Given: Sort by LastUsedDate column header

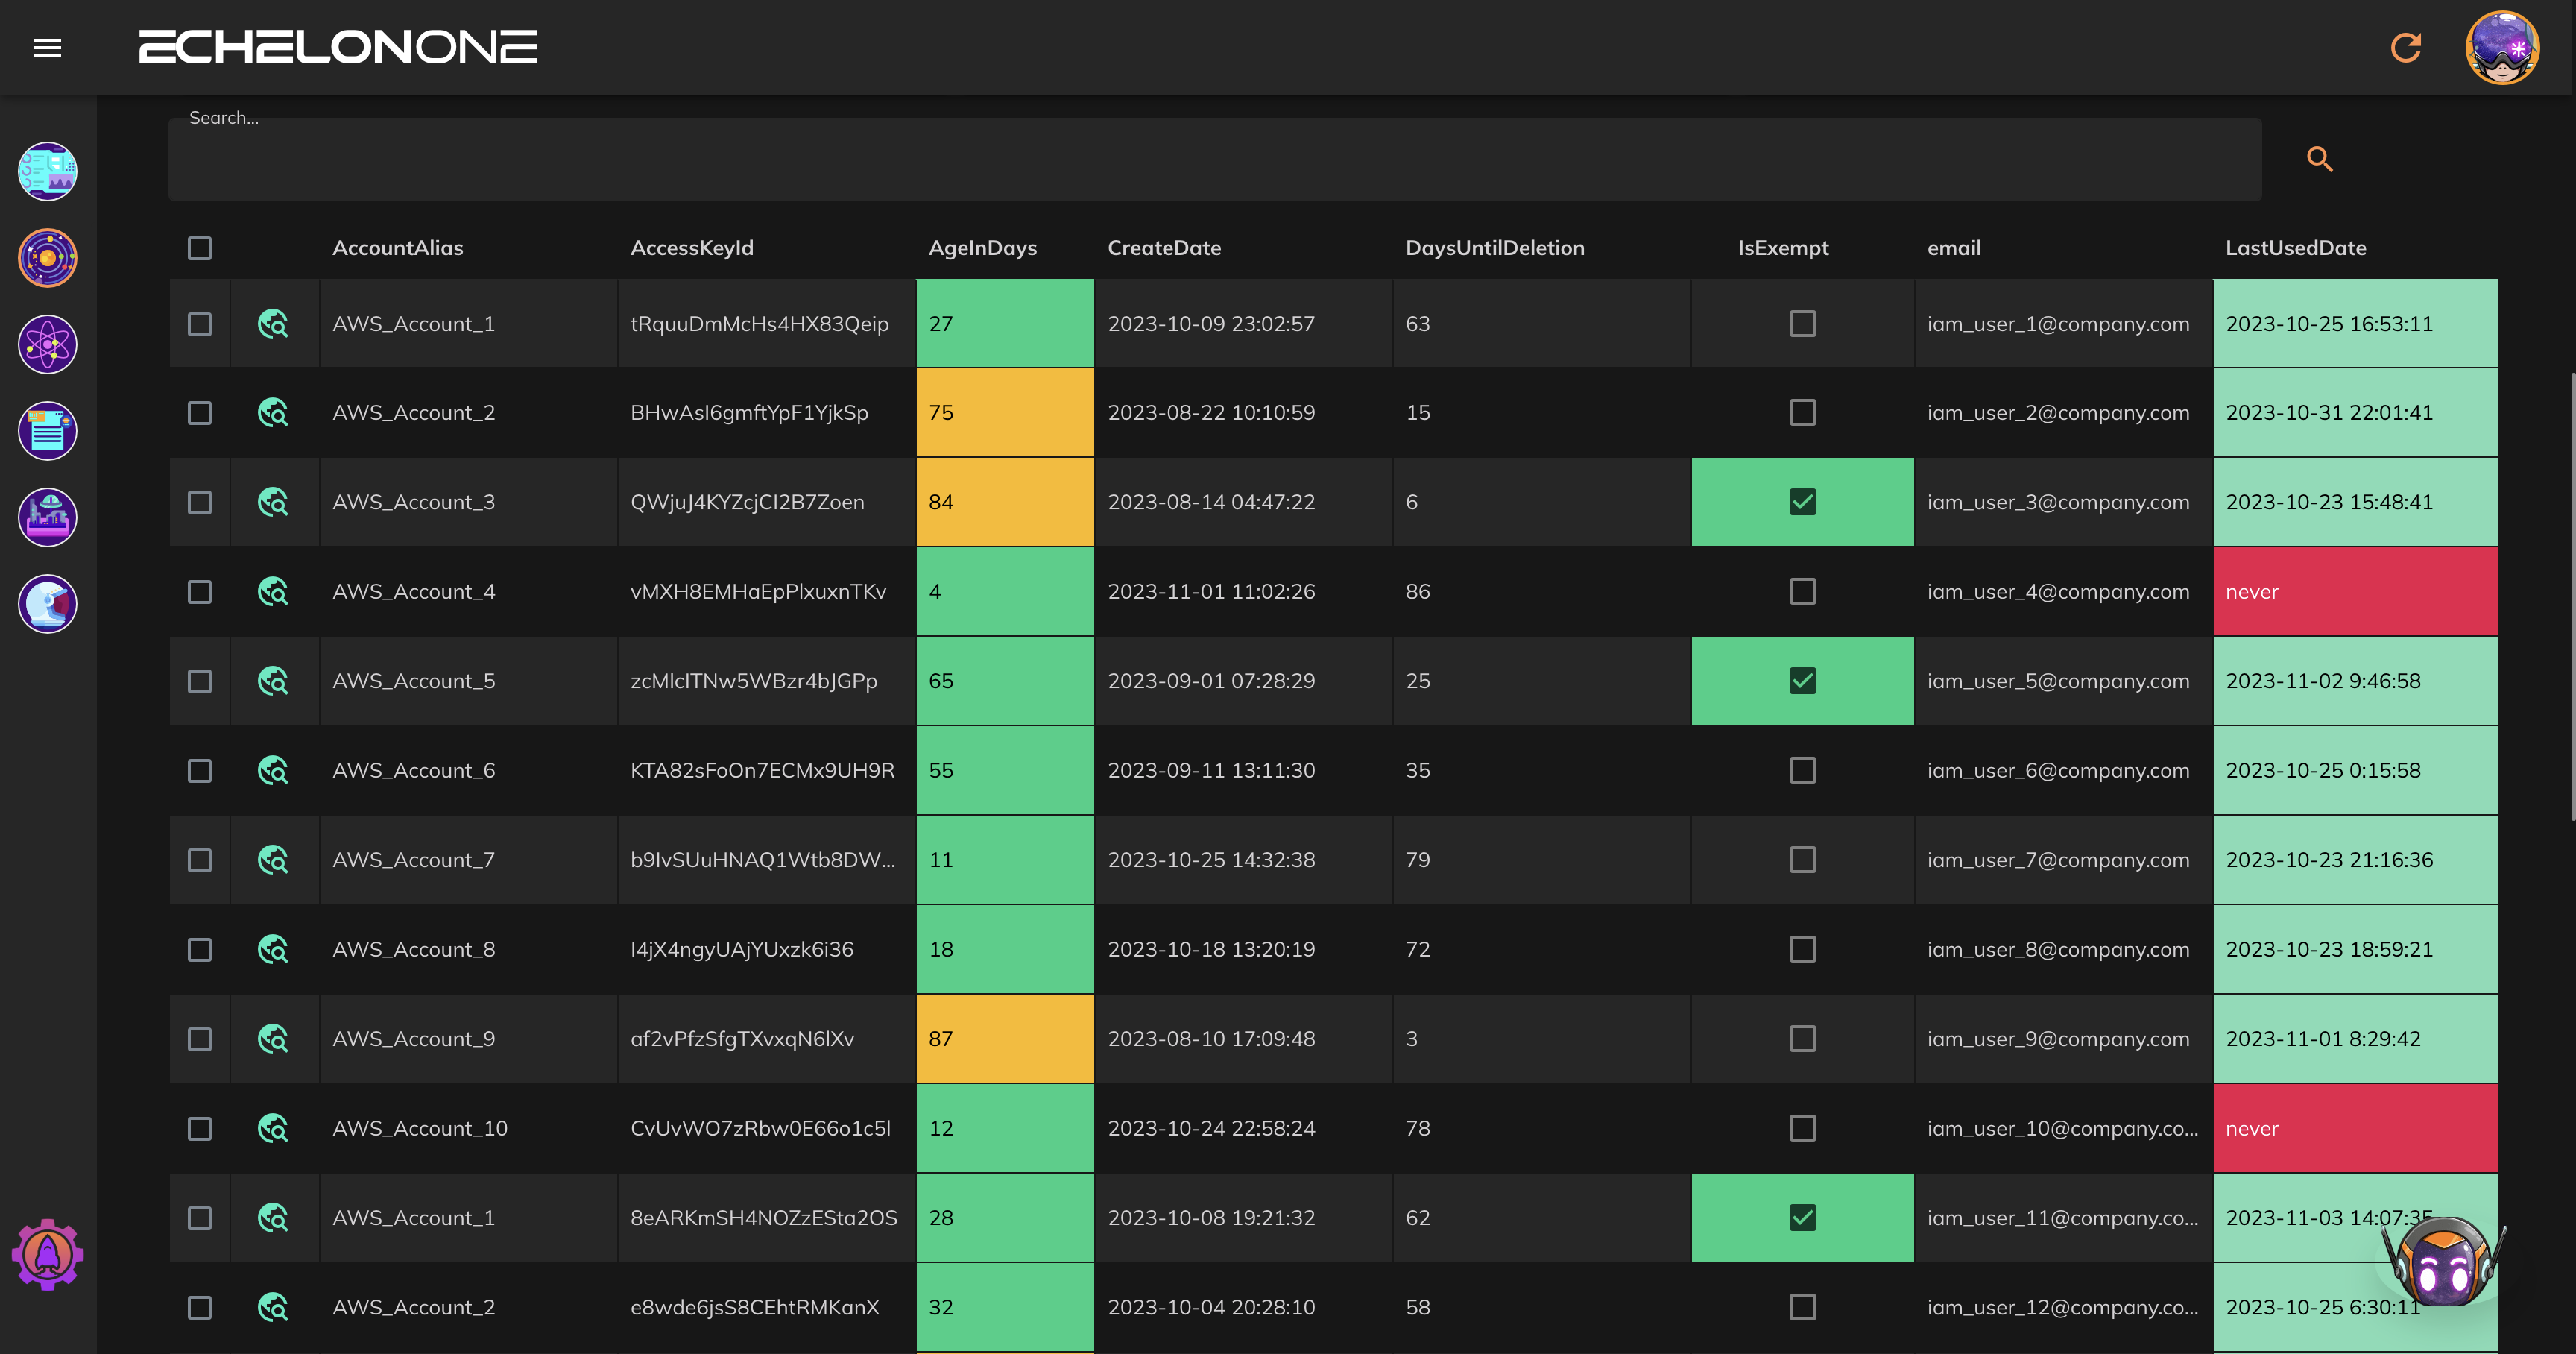Looking at the screenshot, I should (2295, 248).
